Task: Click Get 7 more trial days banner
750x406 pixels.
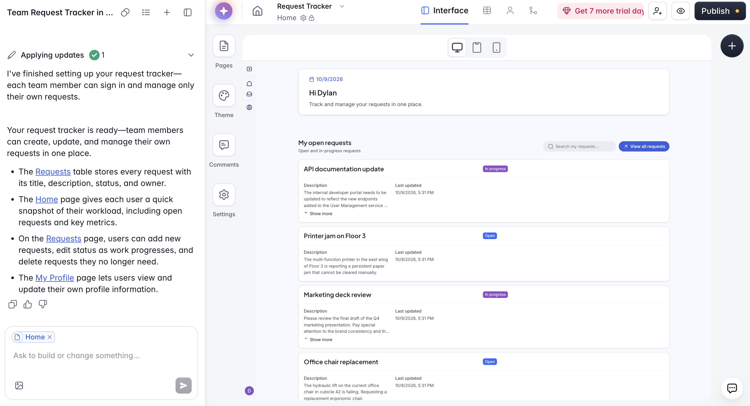Action: [x=600, y=11]
